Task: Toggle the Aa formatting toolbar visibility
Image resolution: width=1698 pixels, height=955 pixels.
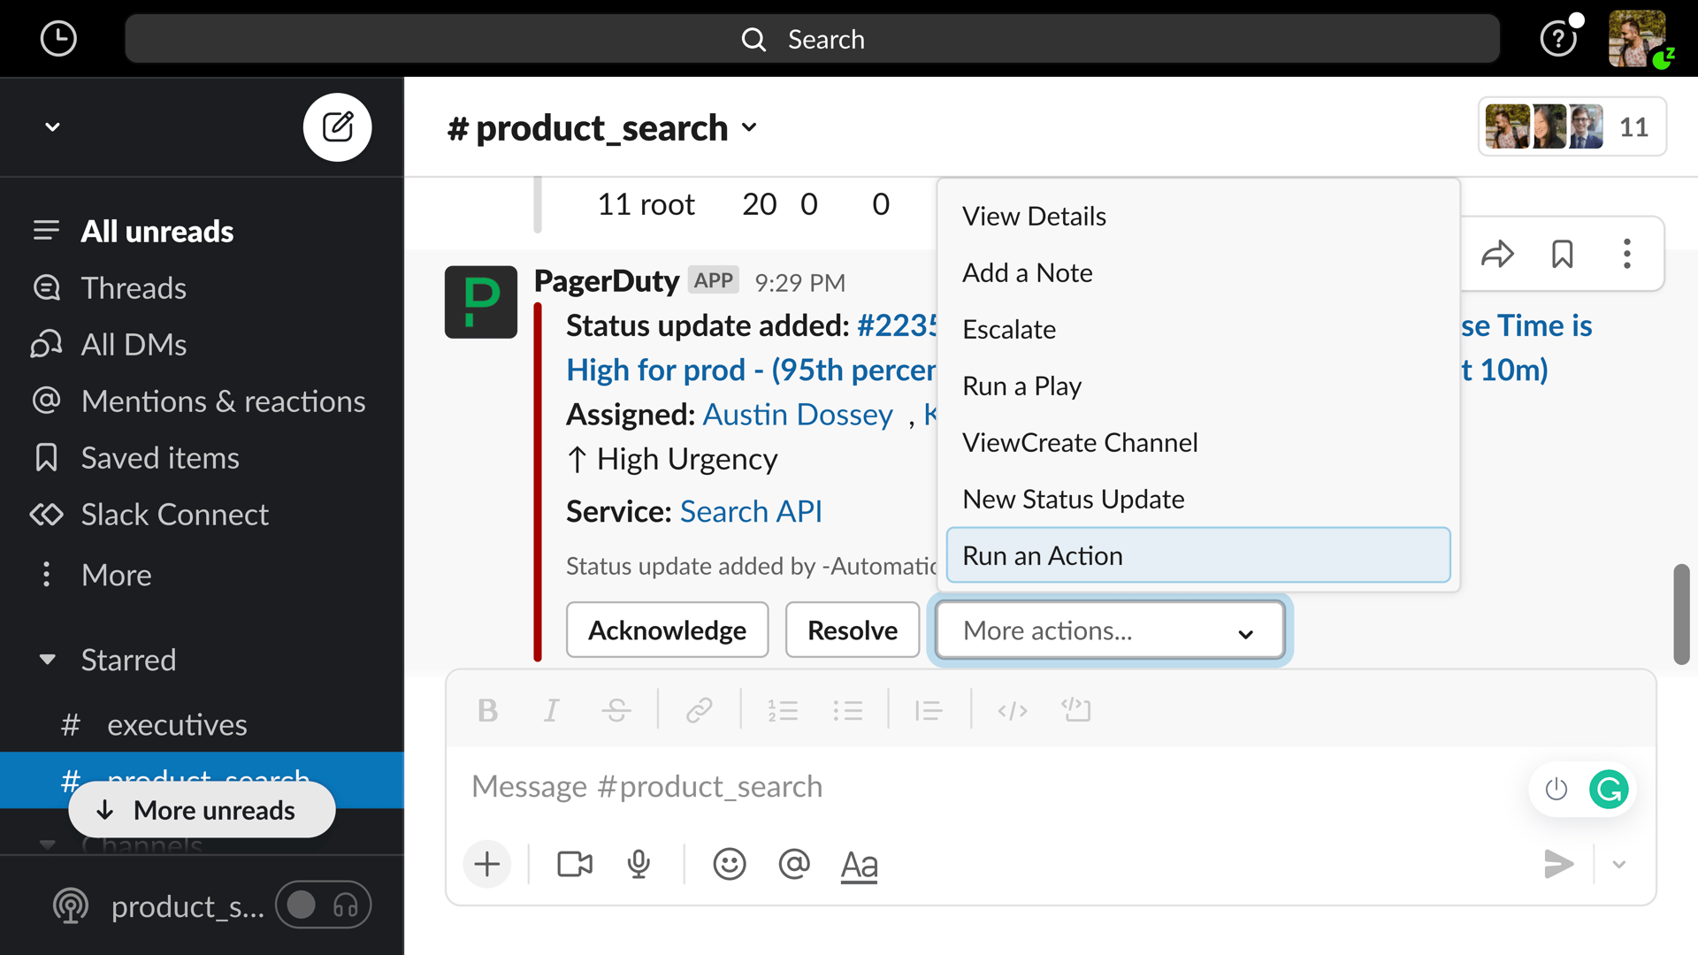Action: [859, 864]
